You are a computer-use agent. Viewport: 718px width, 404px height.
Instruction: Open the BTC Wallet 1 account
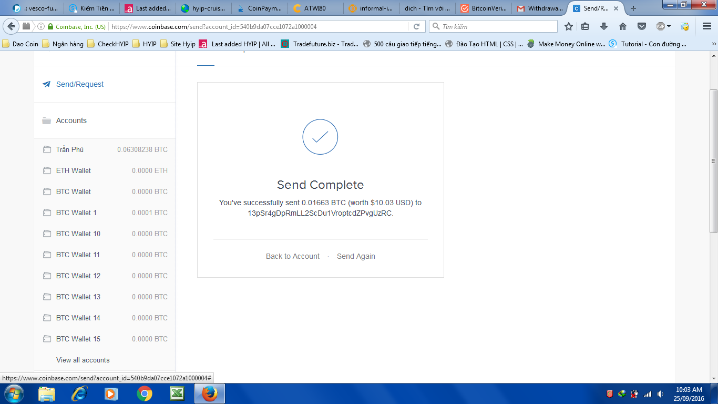[105, 213]
